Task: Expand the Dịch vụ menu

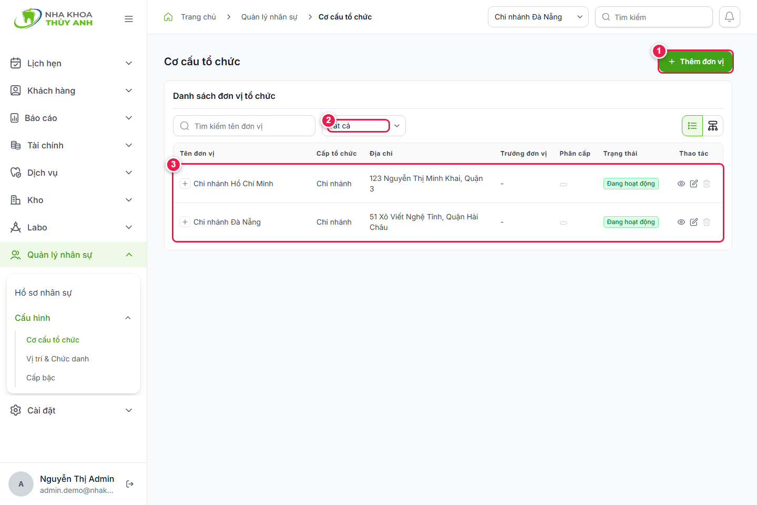Action: point(74,173)
